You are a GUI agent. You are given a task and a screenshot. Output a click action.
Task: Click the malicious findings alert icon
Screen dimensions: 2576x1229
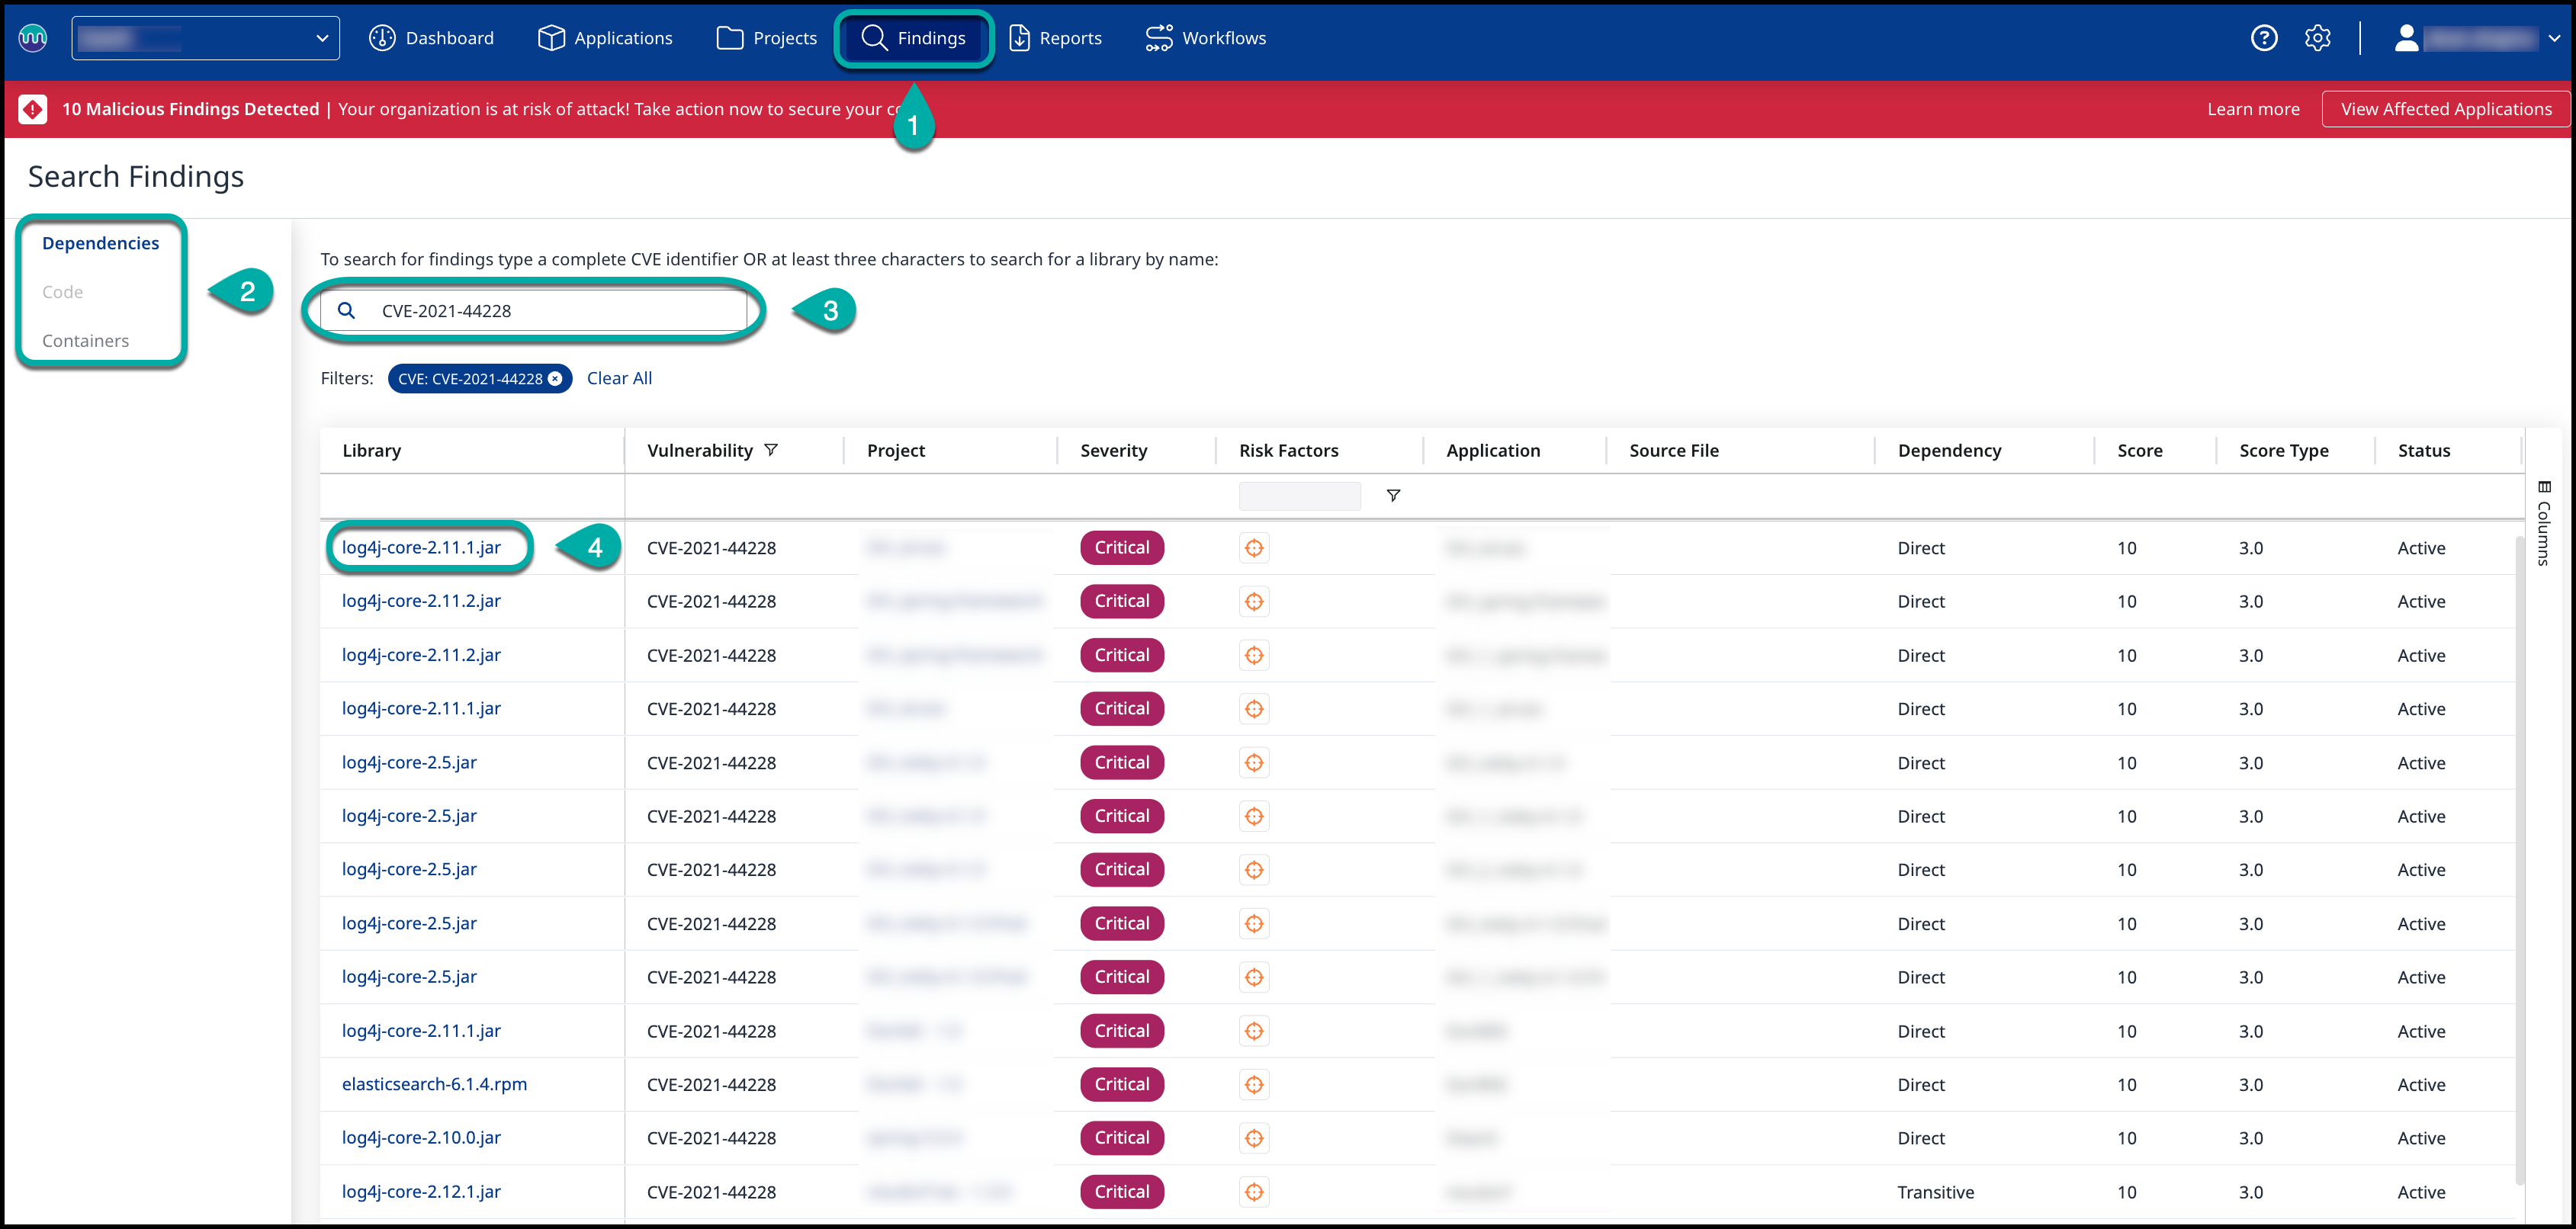[33, 109]
